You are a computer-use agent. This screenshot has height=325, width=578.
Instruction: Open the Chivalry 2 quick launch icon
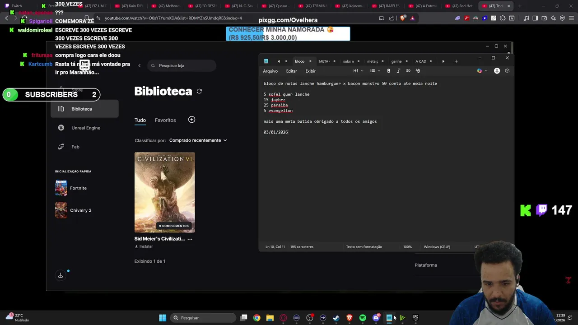(x=61, y=210)
